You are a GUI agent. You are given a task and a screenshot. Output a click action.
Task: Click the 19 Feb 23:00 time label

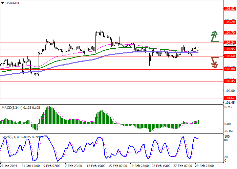coord(139,166)
